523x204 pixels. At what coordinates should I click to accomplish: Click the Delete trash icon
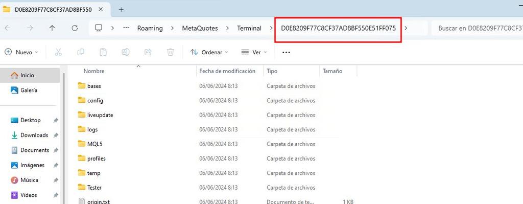pos(171,52)
